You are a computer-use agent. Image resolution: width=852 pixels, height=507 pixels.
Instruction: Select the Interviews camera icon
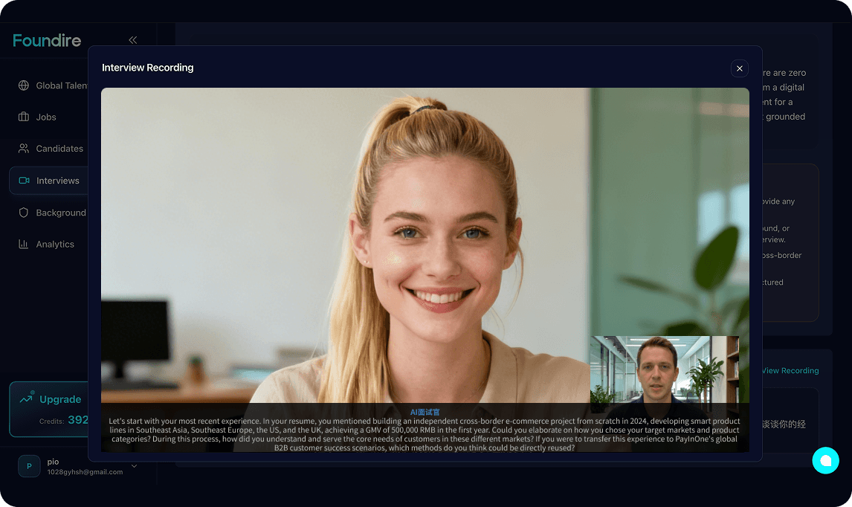coord(23,180)
